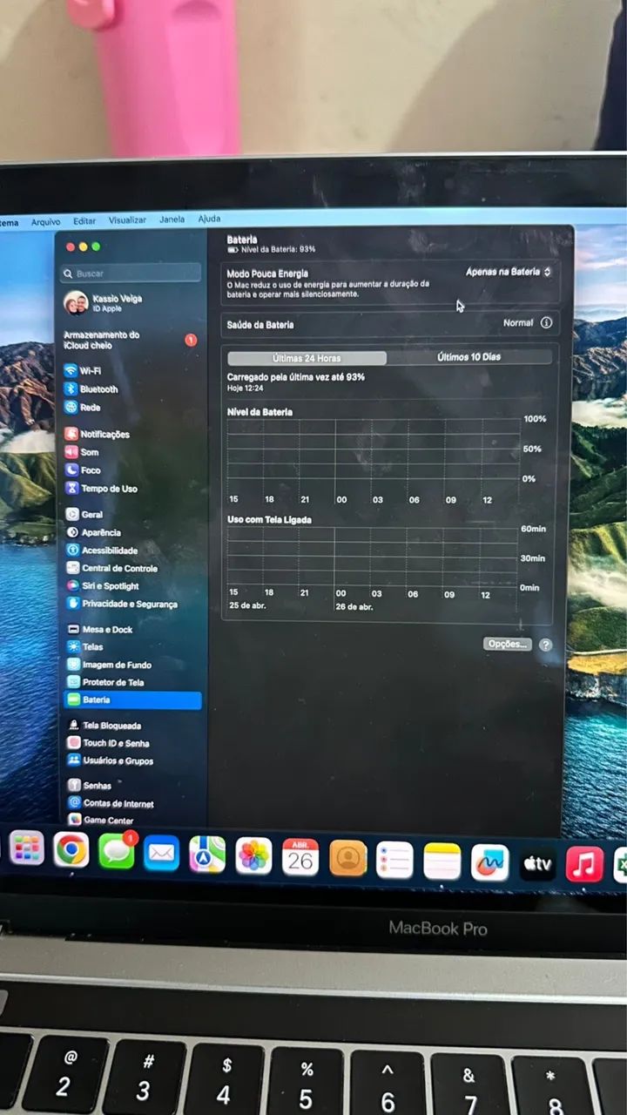Select Protetor de Tela icon

74,682
